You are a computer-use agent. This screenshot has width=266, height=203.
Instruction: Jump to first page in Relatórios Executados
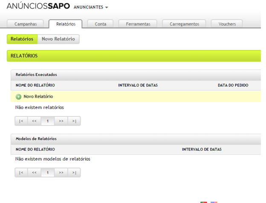[x=21, y=121]
